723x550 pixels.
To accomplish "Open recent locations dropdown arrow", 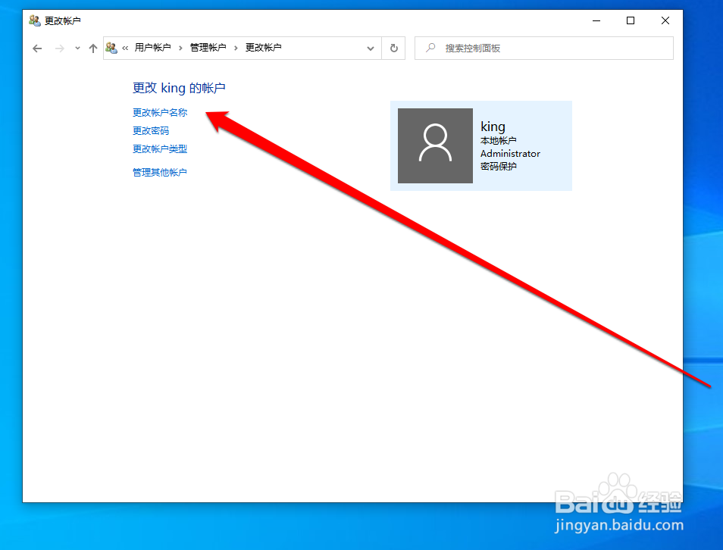I will pos(77,48).
